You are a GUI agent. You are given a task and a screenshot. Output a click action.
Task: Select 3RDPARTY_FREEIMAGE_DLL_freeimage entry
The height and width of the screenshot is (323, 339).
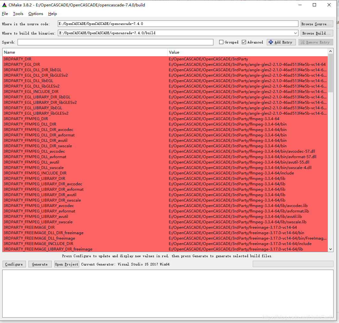tap(39, 238)
